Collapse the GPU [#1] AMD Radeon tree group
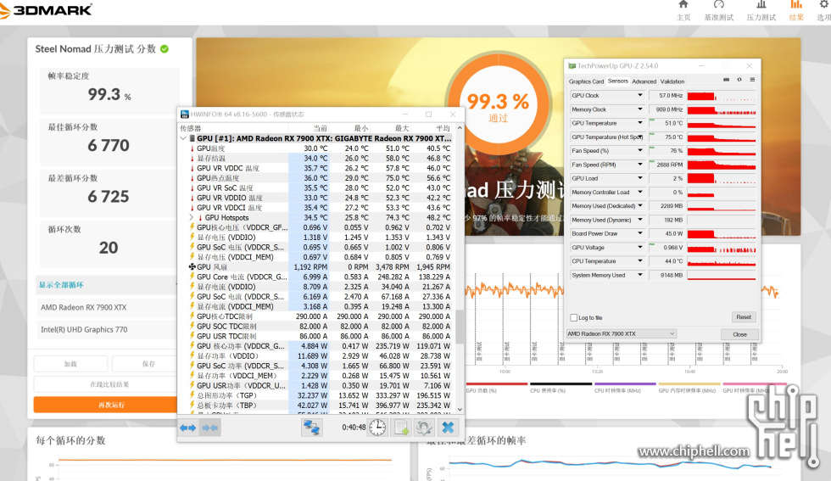Image resolution: width=831 pixels, height=481 pixels. click(x=183, y=138)
